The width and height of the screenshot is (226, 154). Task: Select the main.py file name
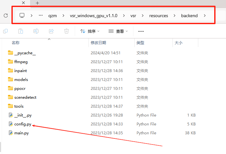coord(21,133)
